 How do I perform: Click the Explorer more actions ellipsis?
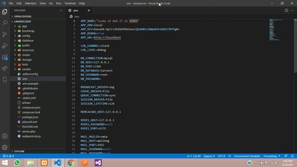click(x=61, y=10)
